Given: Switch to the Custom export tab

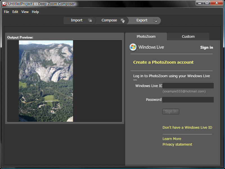Looking at the screenshot, I should pyautogui.click(x=188, y=37).
